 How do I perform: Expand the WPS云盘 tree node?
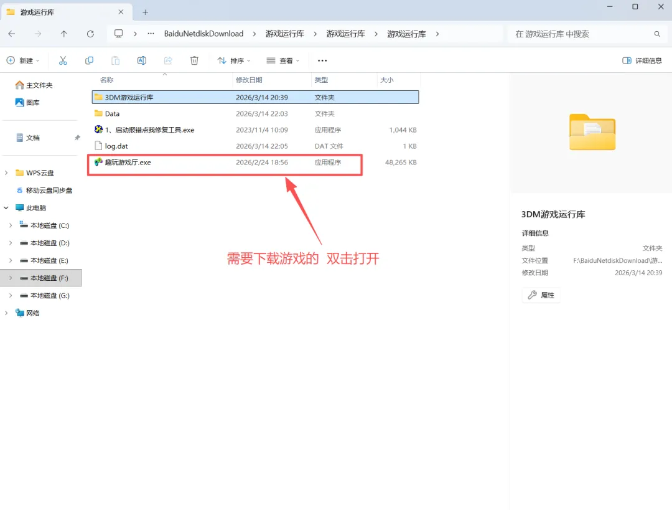[x=6, y=173]
